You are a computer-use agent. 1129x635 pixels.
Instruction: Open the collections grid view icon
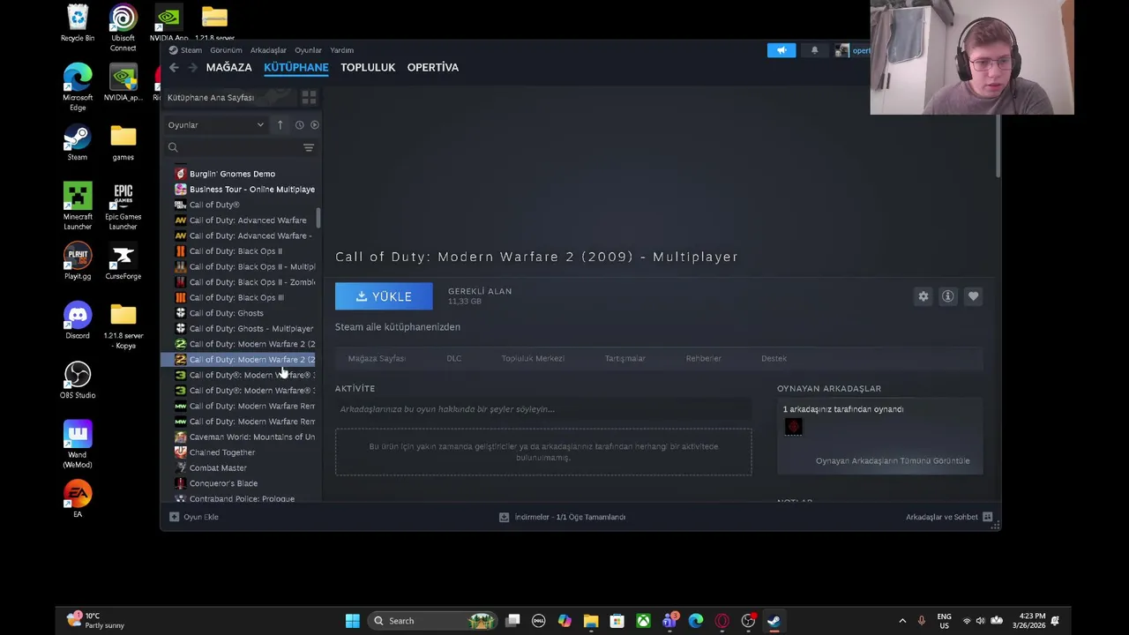(x=309, y=97)
